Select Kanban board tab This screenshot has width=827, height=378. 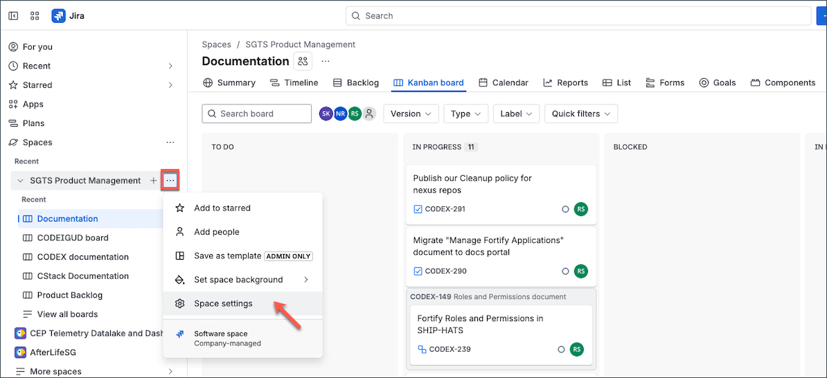click(429, 83)
